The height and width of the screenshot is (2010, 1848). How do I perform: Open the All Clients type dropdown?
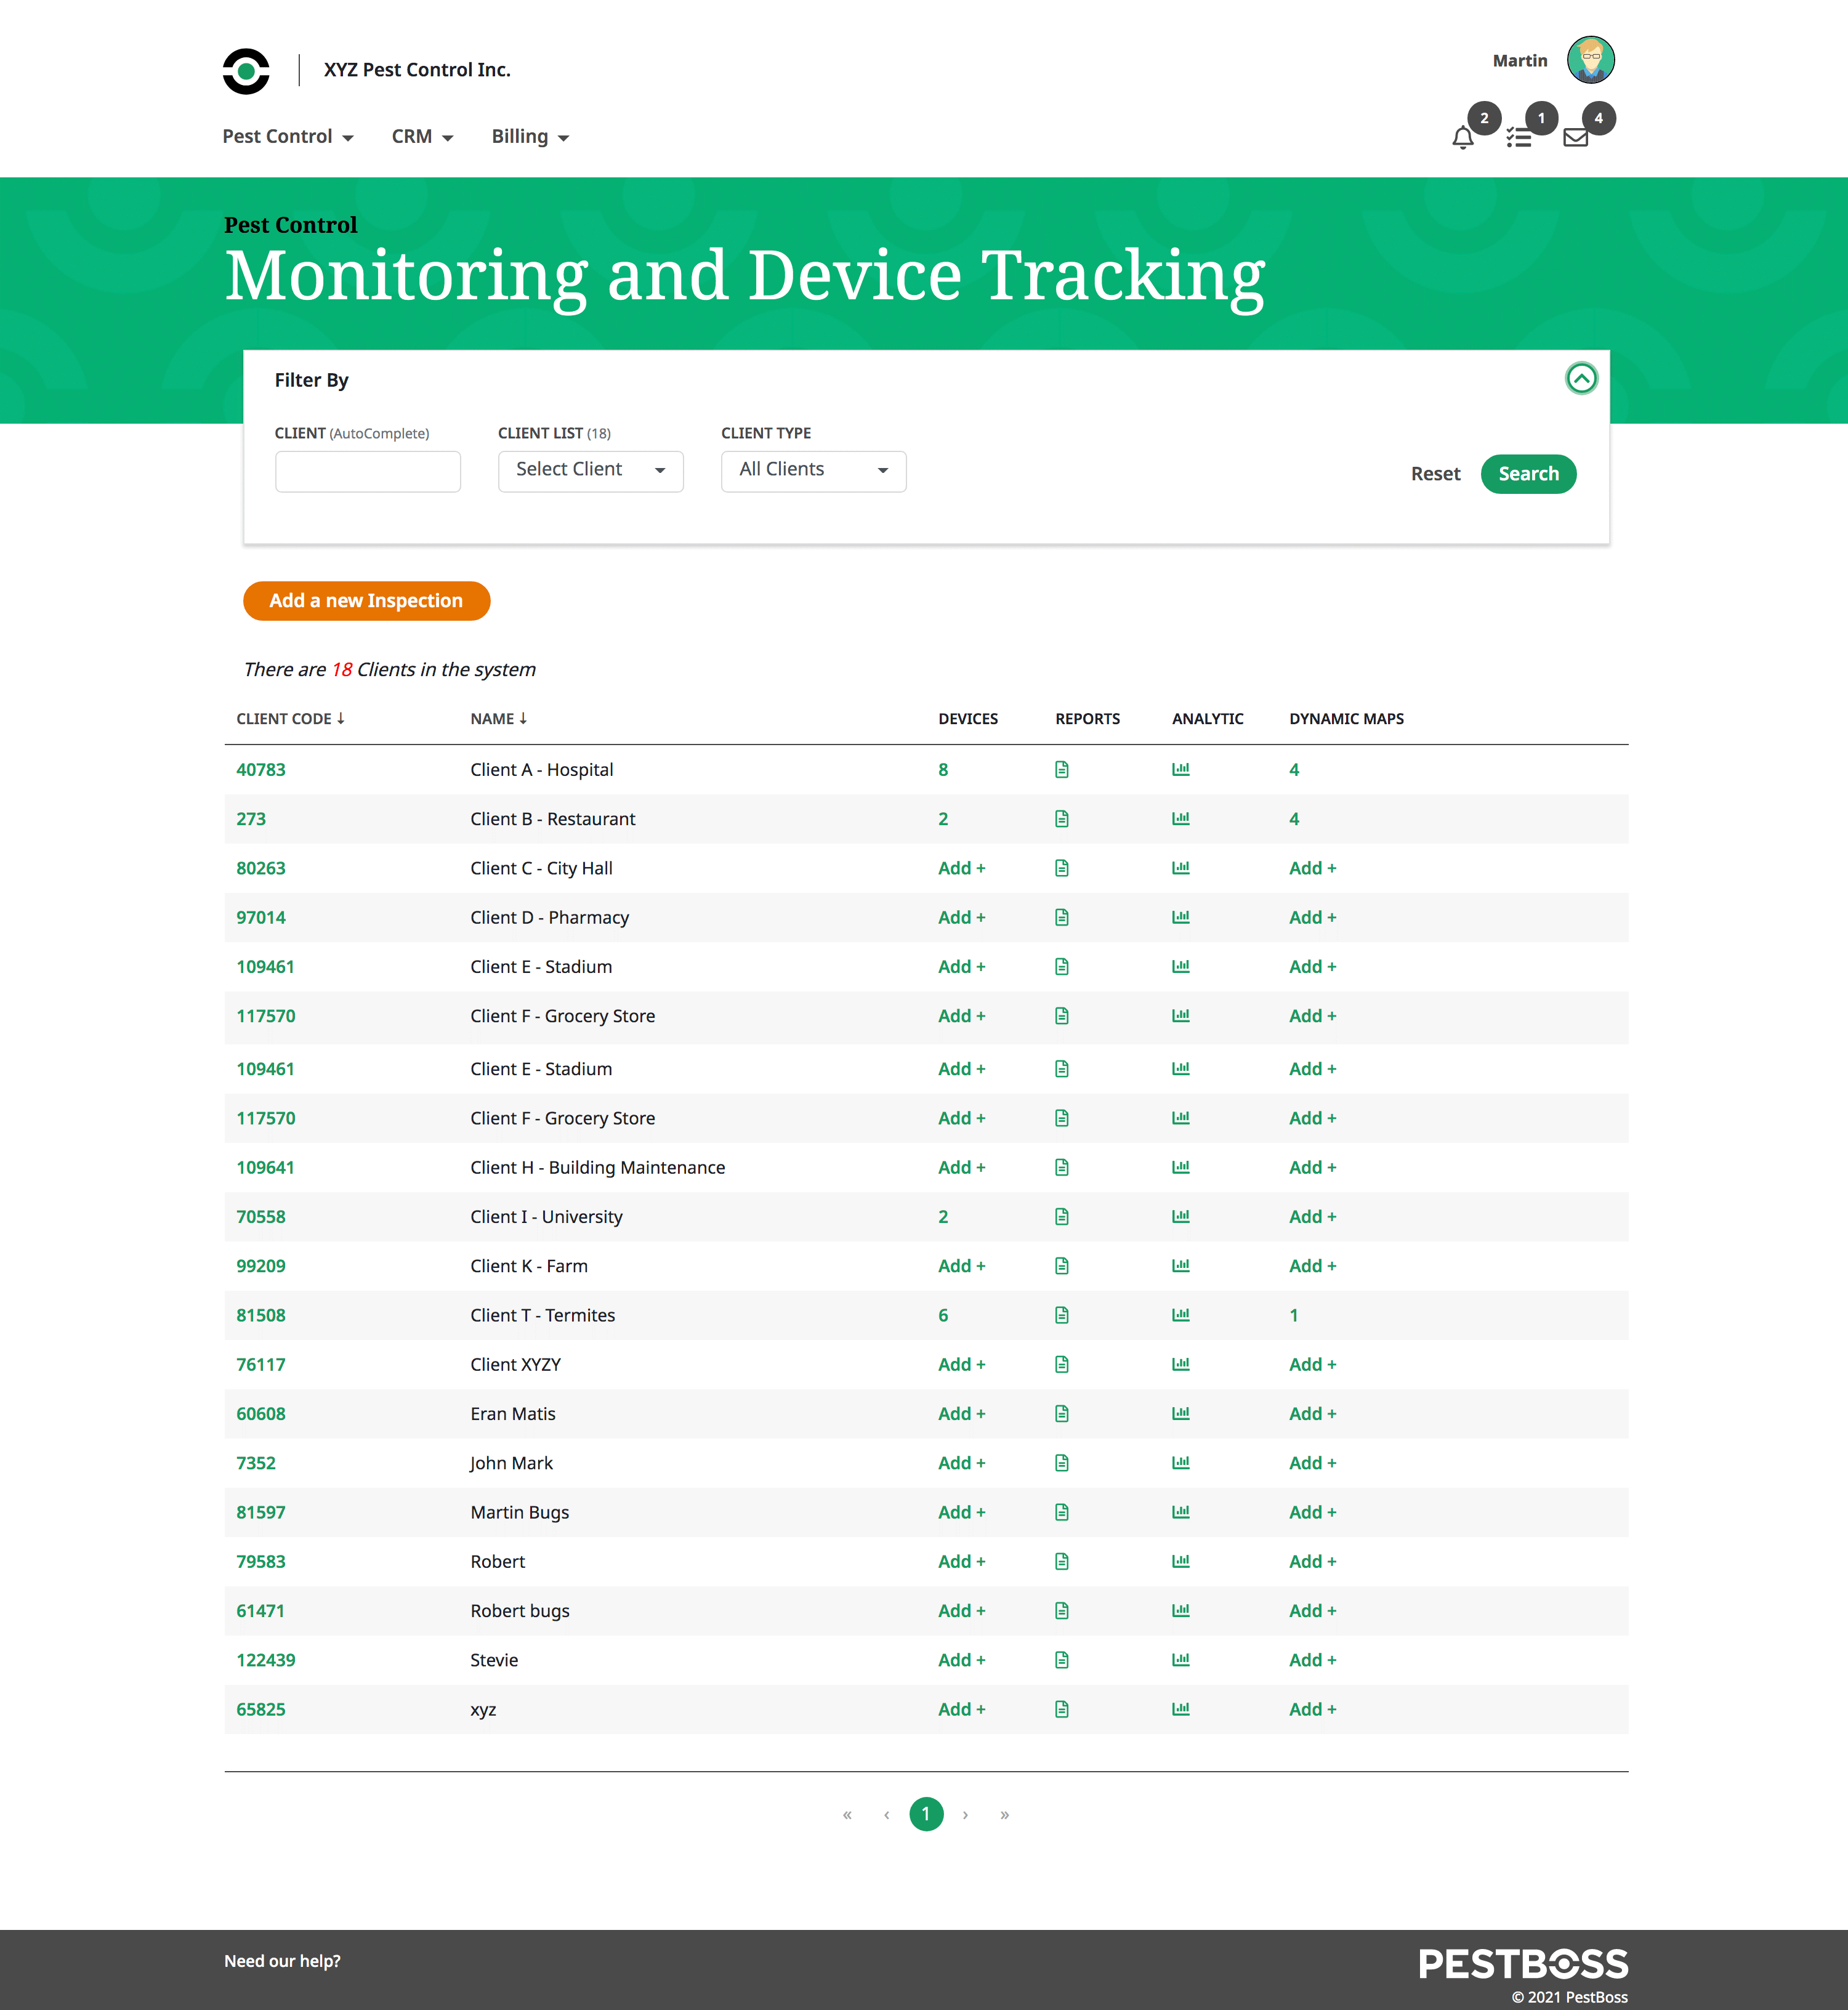[x=813, y=470]
